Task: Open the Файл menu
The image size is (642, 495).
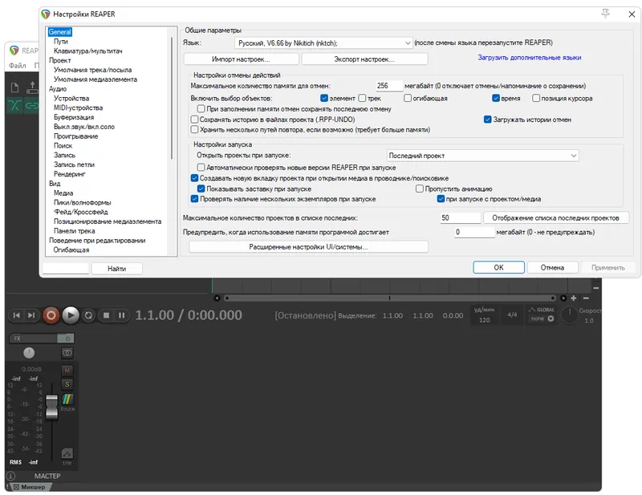Action: tap(17, 65)
